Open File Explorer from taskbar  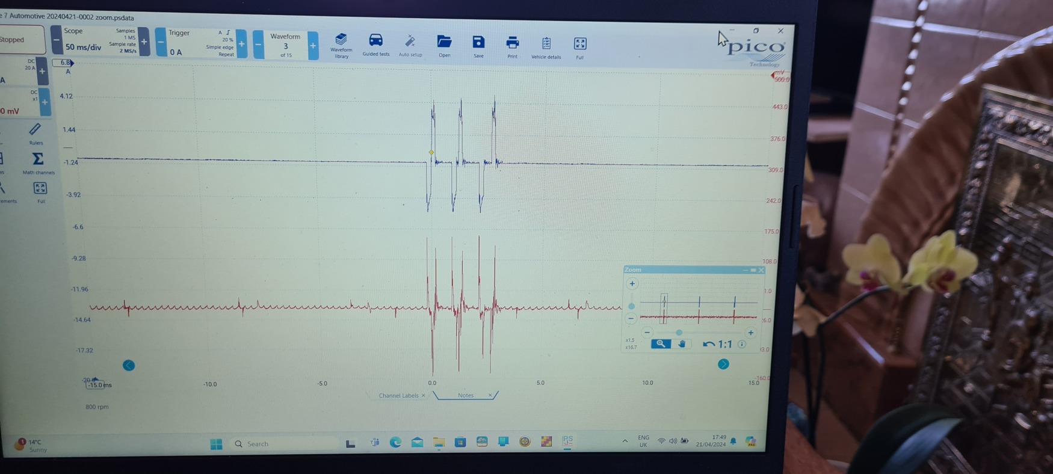[439, 442]
